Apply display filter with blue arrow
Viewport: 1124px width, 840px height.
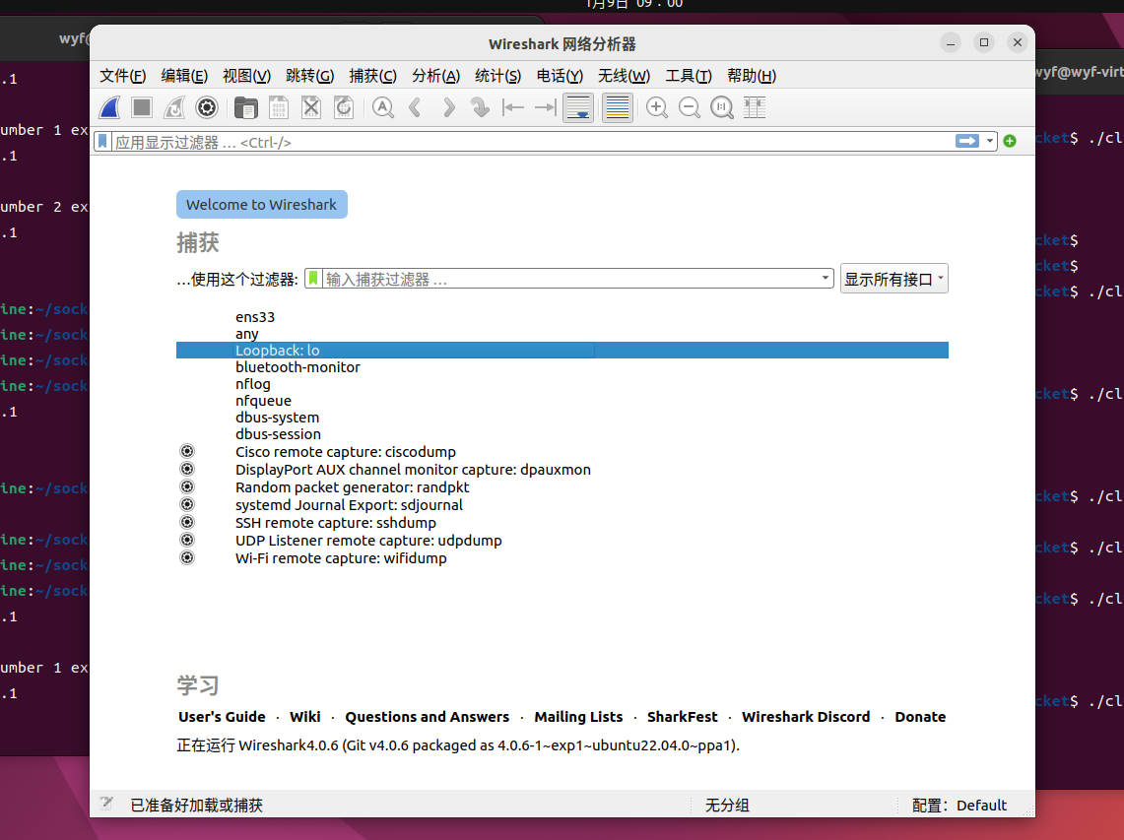point(967,141)
